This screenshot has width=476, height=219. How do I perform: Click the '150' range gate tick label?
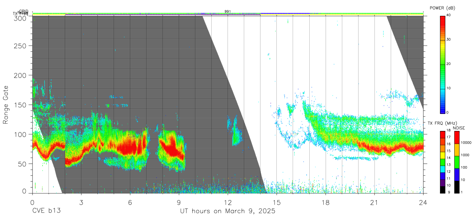(x=20, y=105)
